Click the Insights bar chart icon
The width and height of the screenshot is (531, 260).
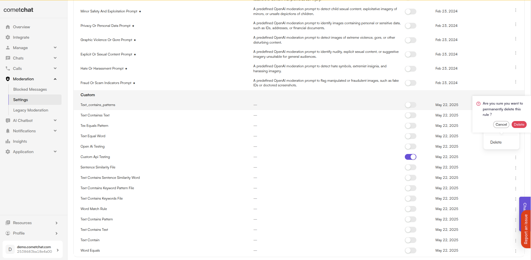(x=8, y=141)
